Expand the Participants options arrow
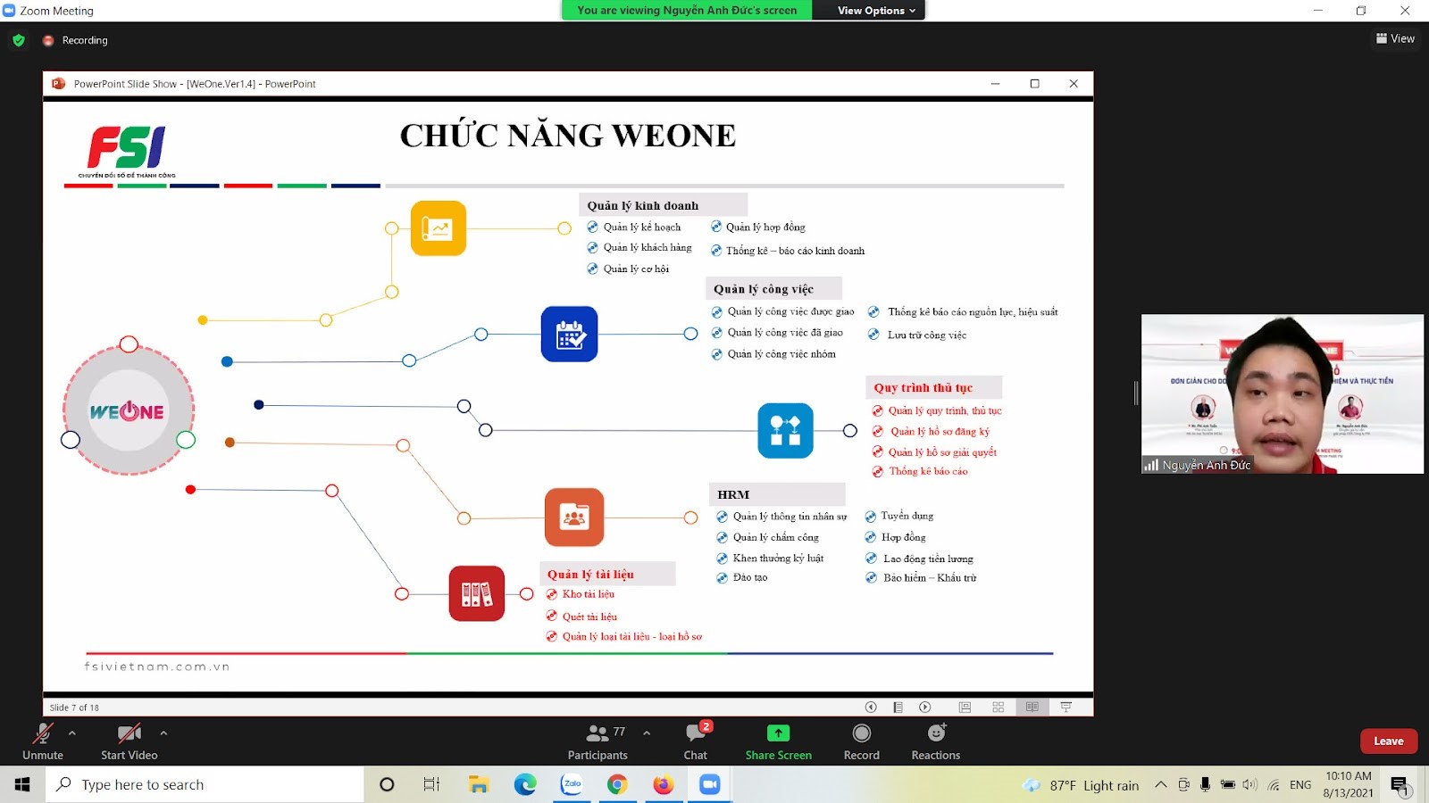Viewport: 1429px width, 803px height. pos(647,733)
